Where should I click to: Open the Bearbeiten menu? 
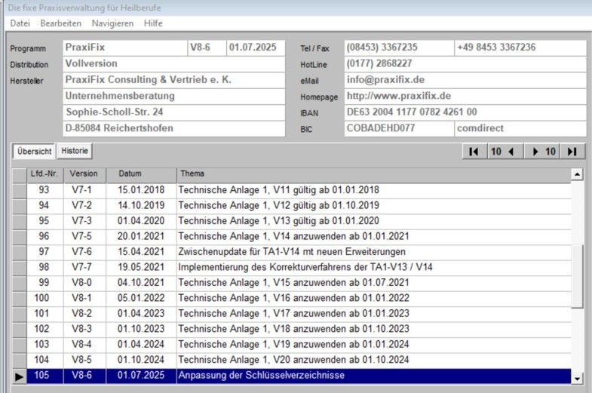click(61, 23)
